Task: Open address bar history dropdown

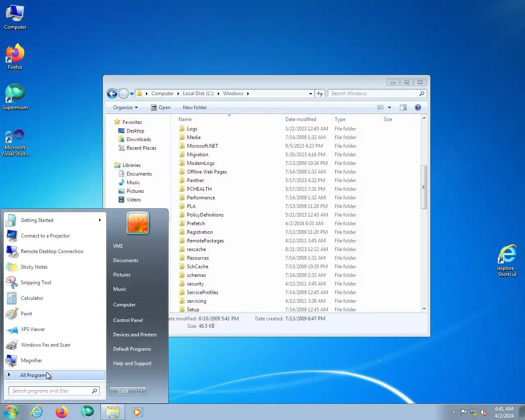Action: (310, 94)
